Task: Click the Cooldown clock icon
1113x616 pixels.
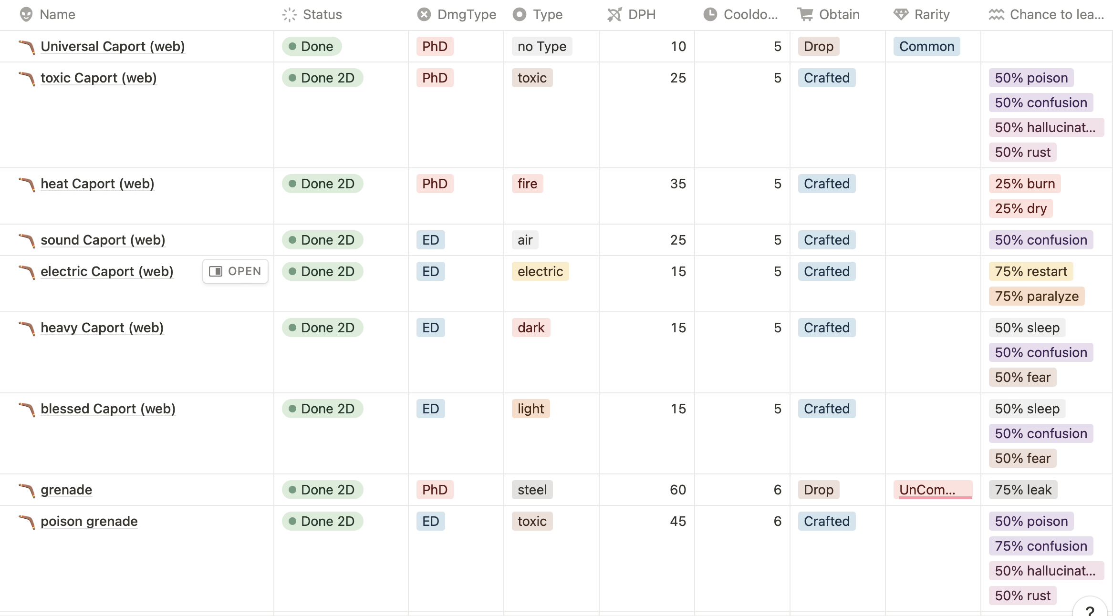Action: click(710, 15)
